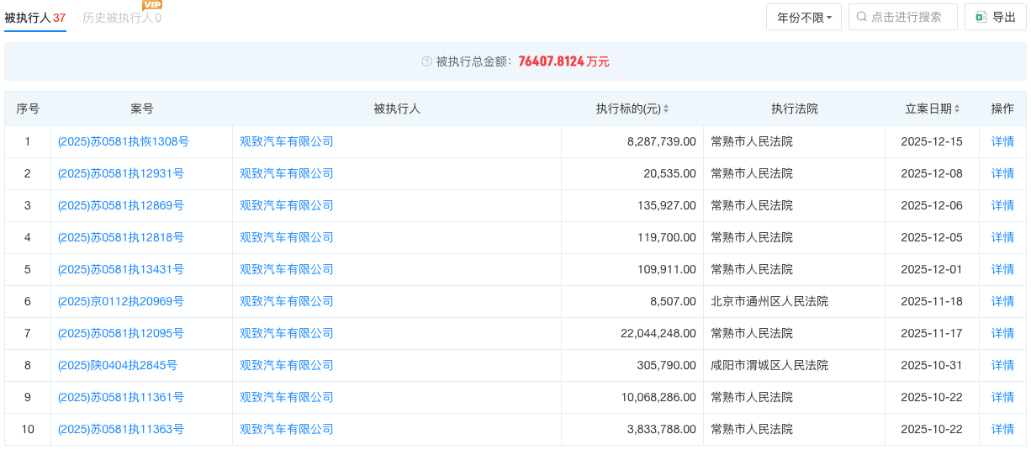This screenshot has width=1031, height=450.
Task: Open 详情 for the 2025-12-15 case
Action: (x=1002, y=141)
